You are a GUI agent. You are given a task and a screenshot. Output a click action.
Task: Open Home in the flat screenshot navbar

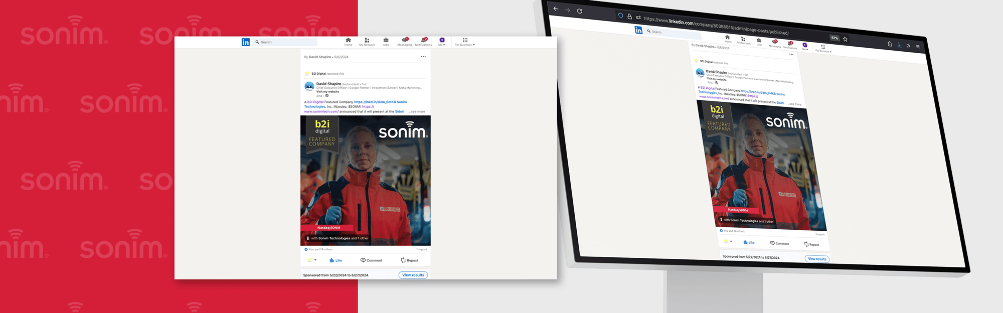(348, 42)
